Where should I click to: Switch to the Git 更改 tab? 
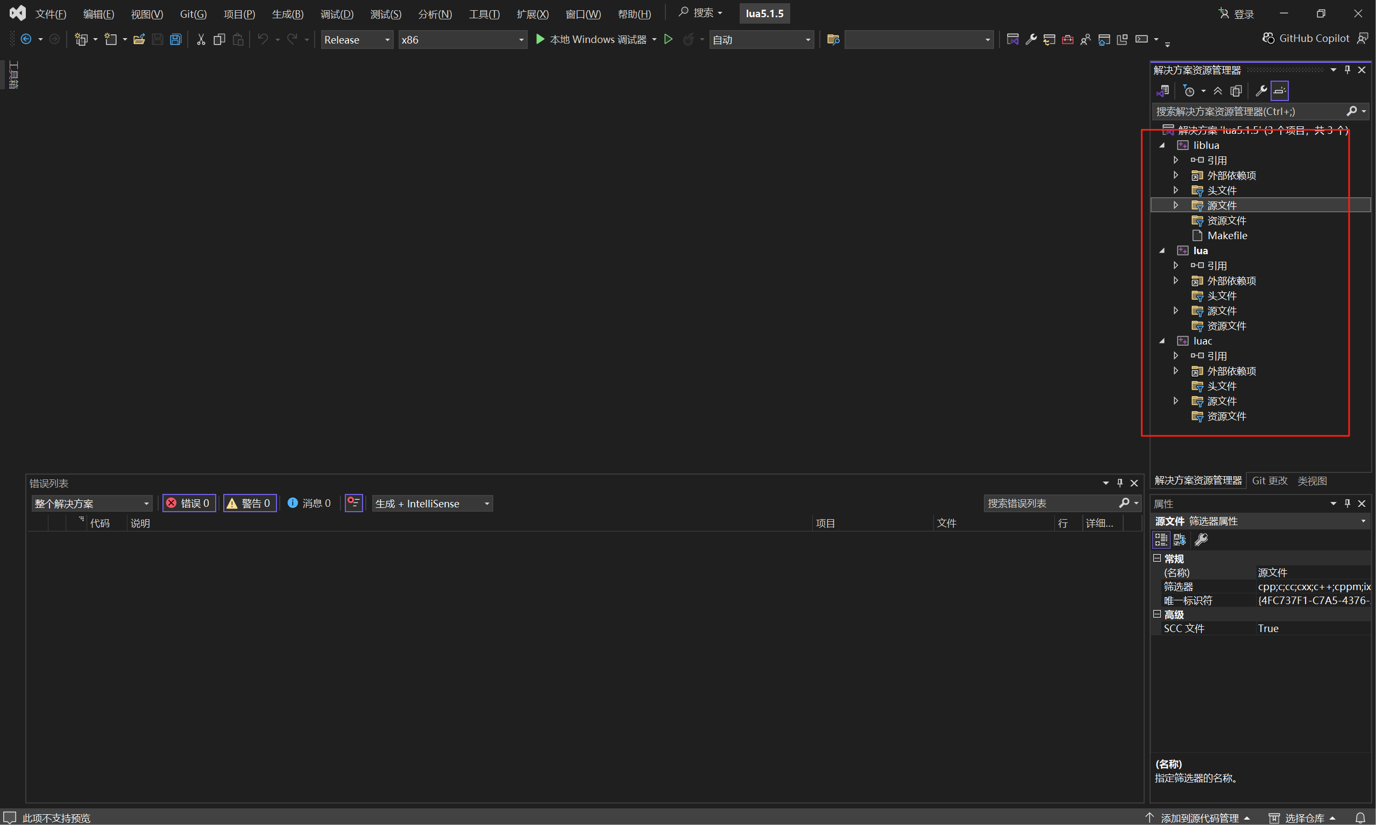click(x=1269, y=480)
